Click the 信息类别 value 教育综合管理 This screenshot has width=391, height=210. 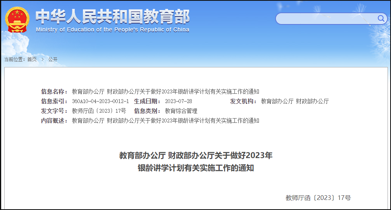(x=181, y=111)
